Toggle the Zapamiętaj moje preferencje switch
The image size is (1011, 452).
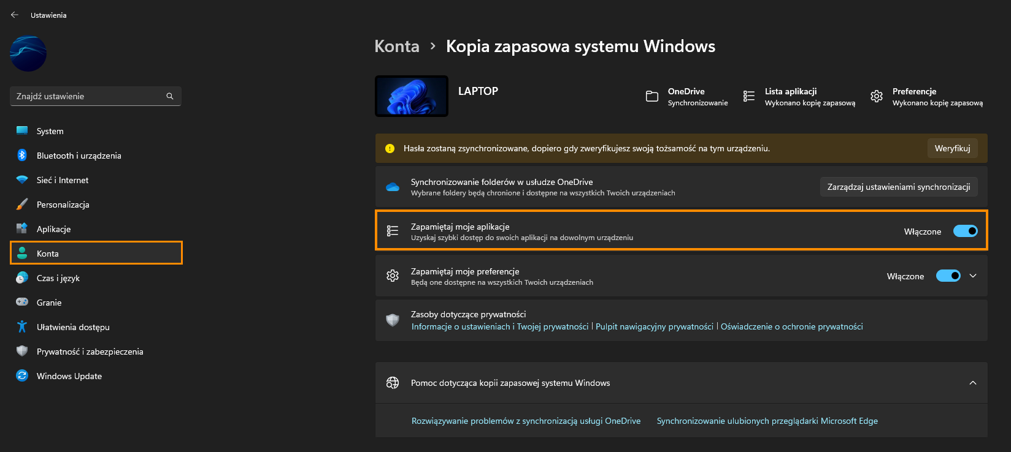(x=948, y=276)
